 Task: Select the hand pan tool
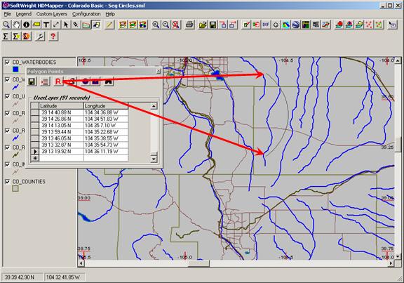pyautogui.click(x=16, y=25)
